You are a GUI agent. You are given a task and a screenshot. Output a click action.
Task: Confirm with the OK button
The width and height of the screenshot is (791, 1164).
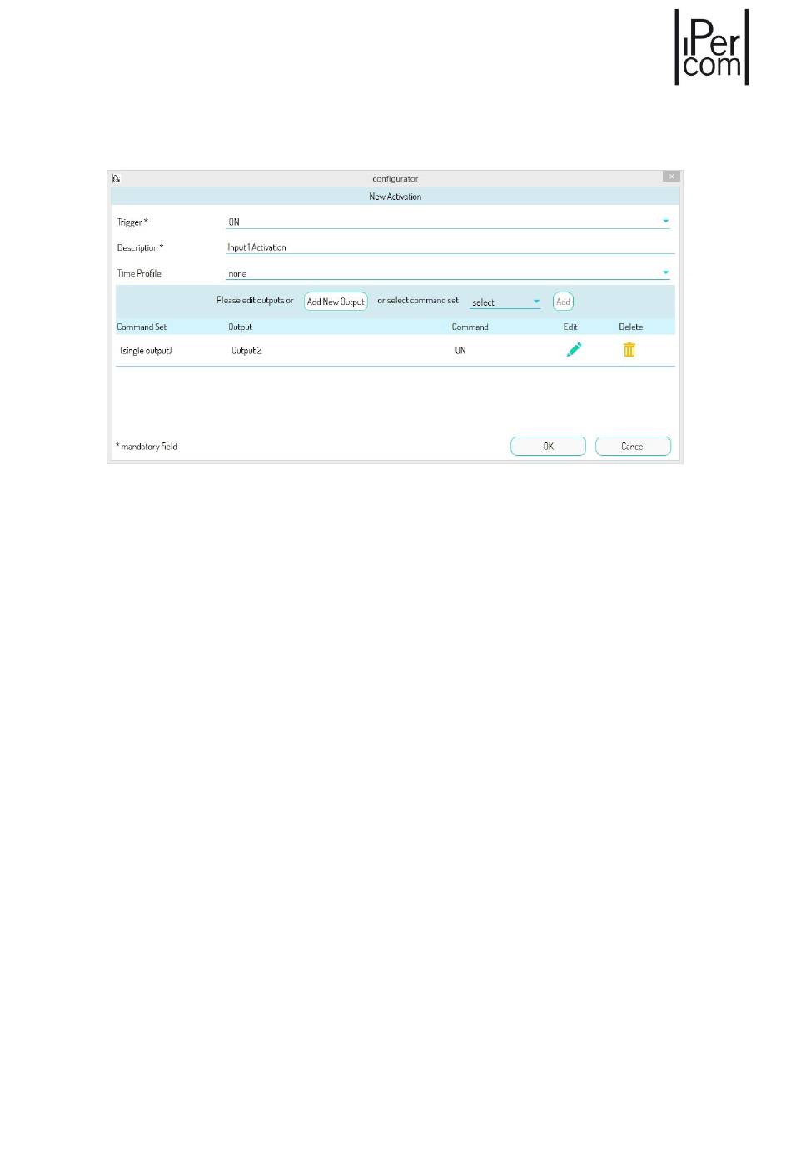coord(548,447)
